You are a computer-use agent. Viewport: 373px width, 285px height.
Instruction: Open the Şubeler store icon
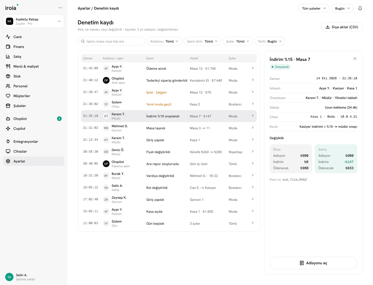pos(8,106)
